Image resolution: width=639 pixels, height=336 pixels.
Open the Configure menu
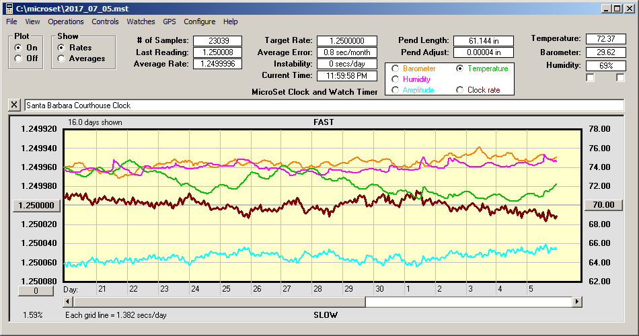click(199, 22)
